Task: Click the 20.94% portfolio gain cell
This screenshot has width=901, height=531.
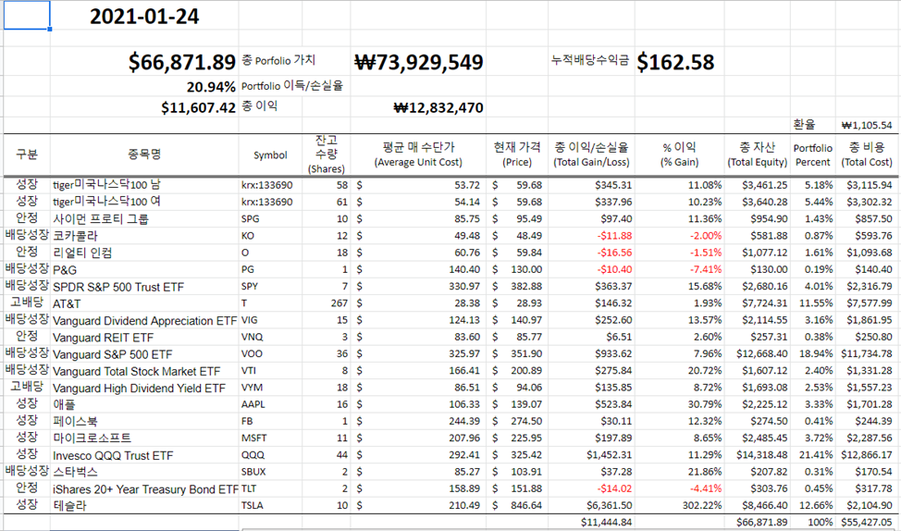Action: click(x=144, y=87)
